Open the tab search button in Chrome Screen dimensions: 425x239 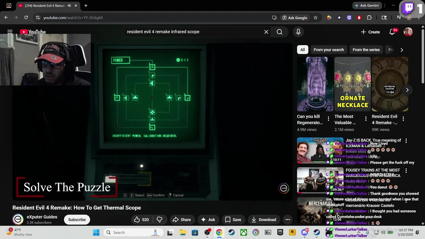9,6
